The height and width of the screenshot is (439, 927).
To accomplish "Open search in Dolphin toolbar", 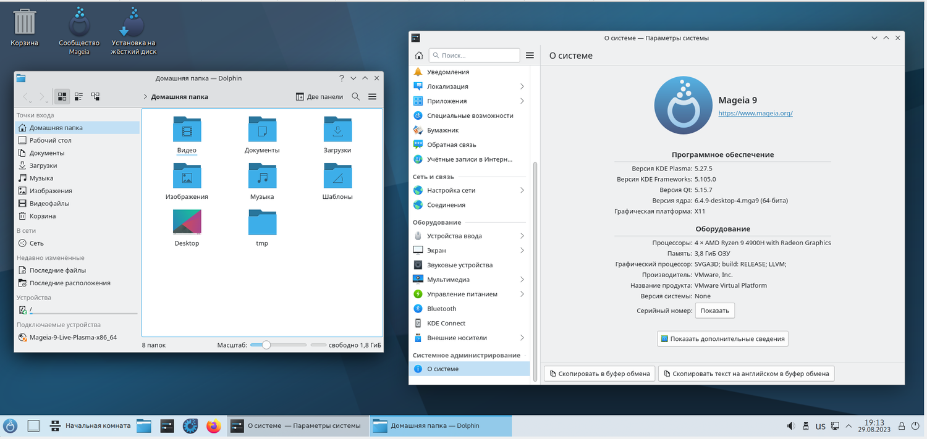I will coord(355,96).
